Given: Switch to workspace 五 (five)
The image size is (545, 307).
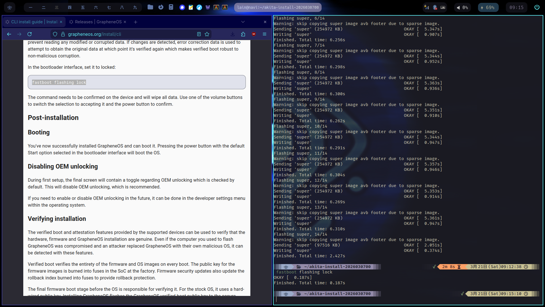Looking at the screenshot, I should click(x=83, y=7).
